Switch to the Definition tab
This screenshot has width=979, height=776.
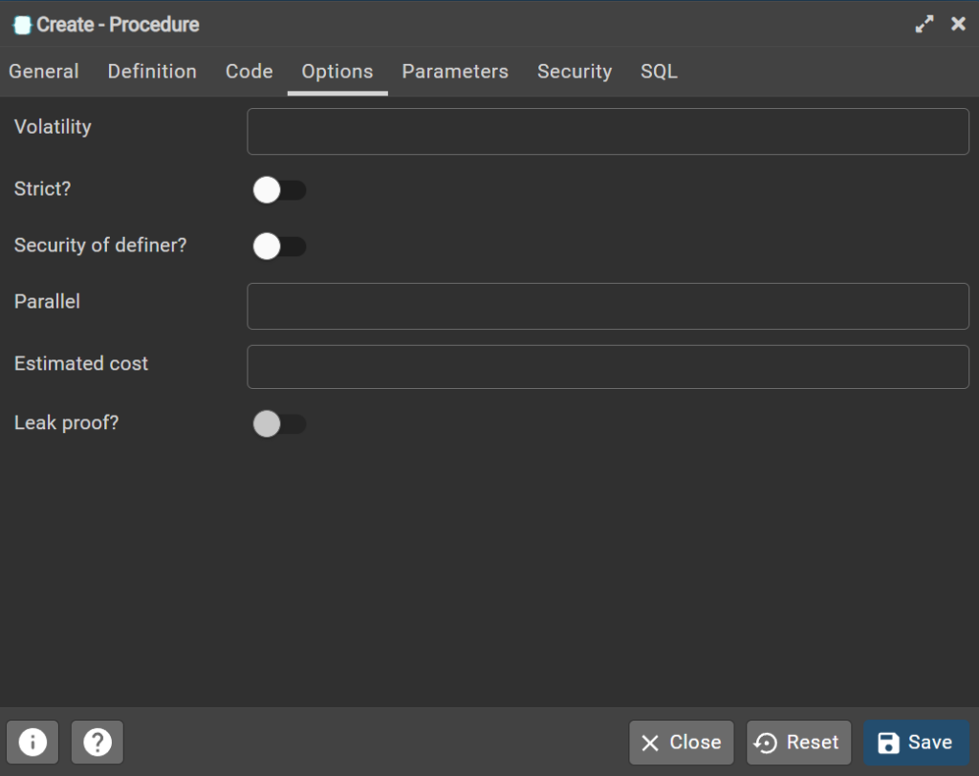point(152,71)
